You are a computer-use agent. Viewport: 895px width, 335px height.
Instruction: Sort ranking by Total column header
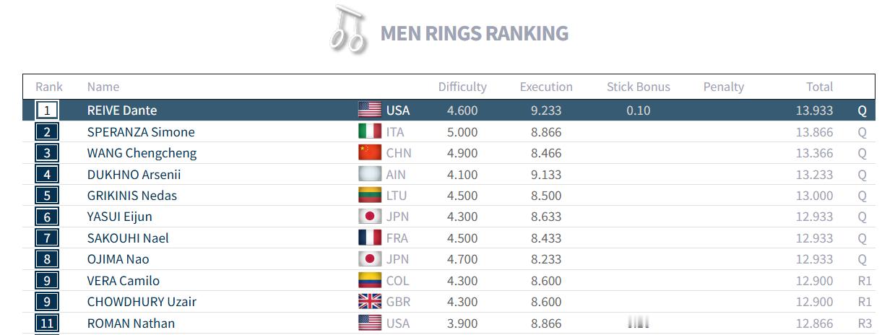coord(819,87)
